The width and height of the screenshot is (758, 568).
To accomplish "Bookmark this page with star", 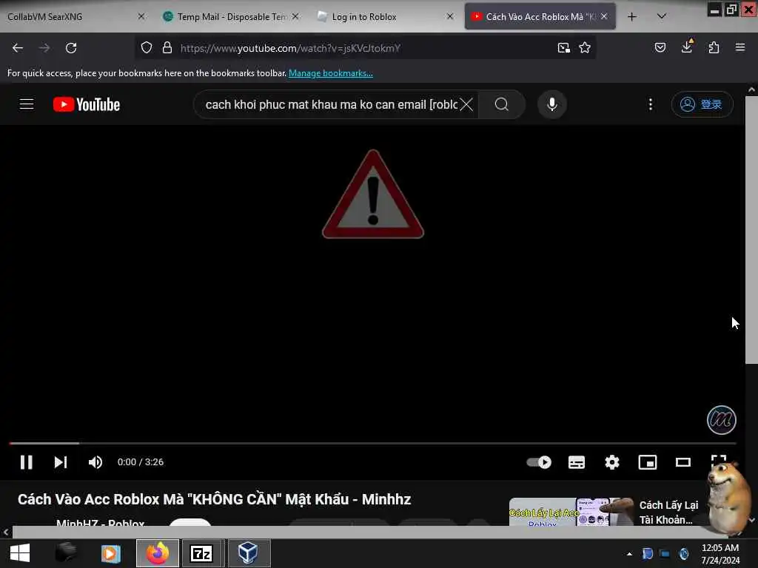I will [585, 48].
